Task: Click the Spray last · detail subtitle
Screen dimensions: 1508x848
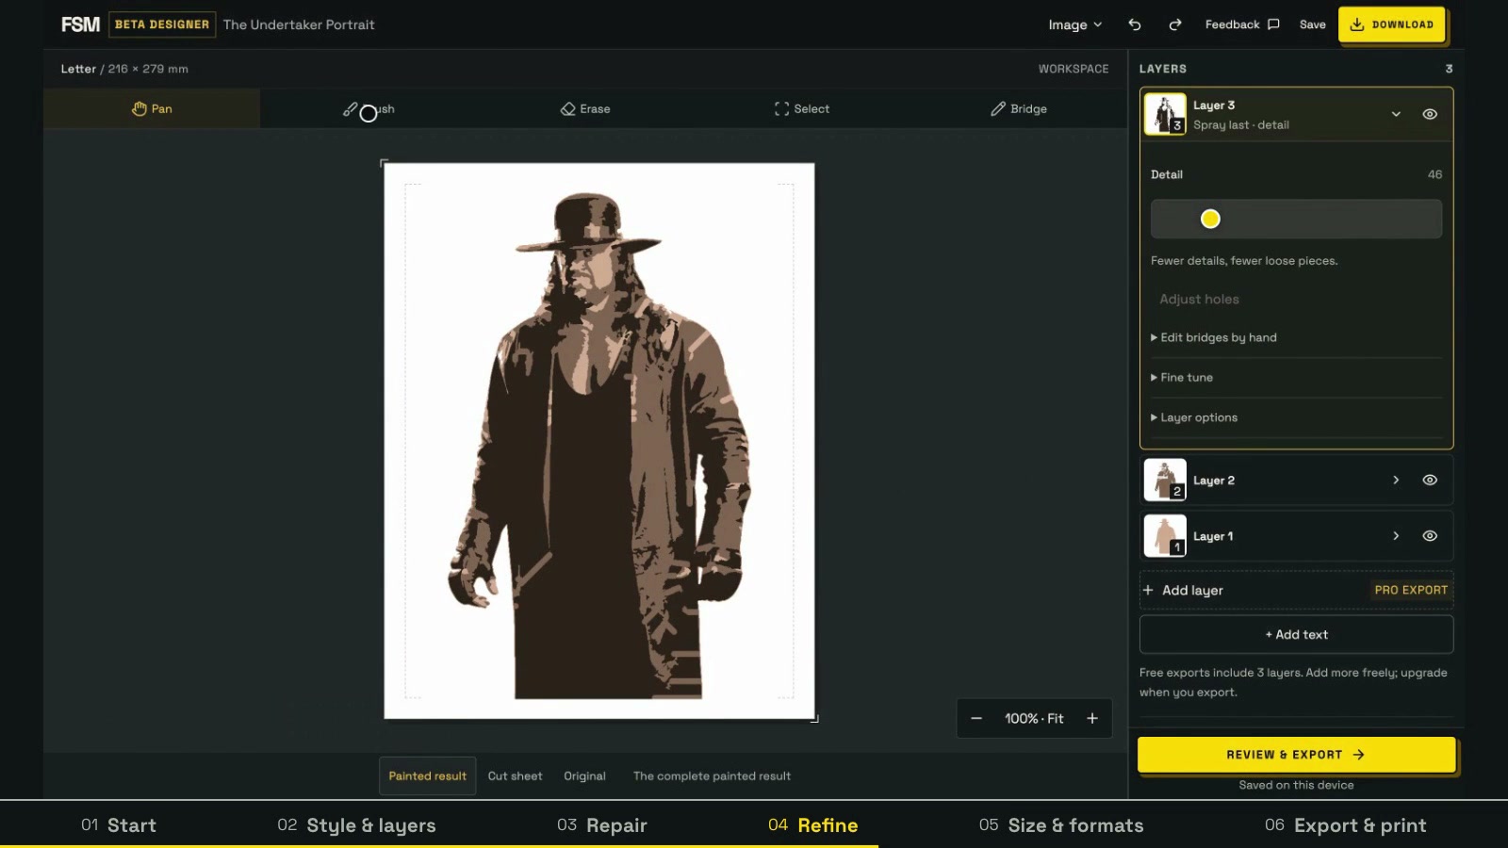Action: 1240,124
